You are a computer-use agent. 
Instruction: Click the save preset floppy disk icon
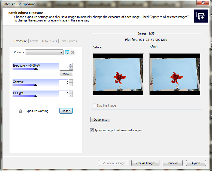(67, 52)
